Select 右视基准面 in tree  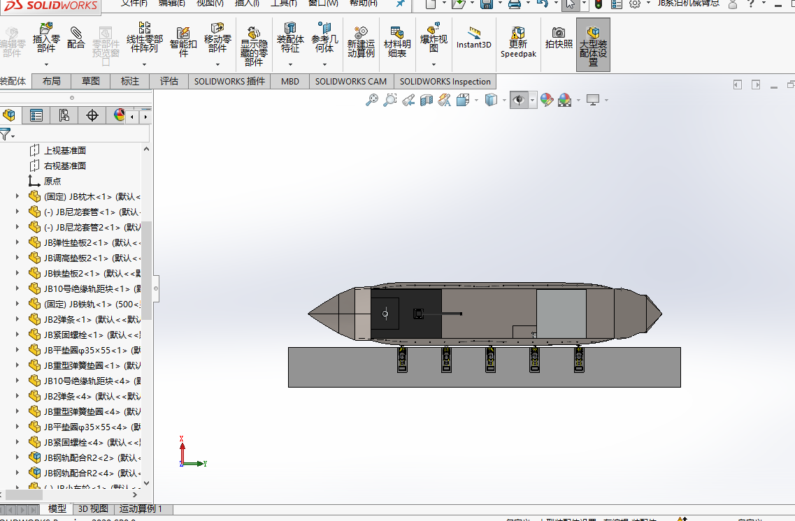click(65, 166)
